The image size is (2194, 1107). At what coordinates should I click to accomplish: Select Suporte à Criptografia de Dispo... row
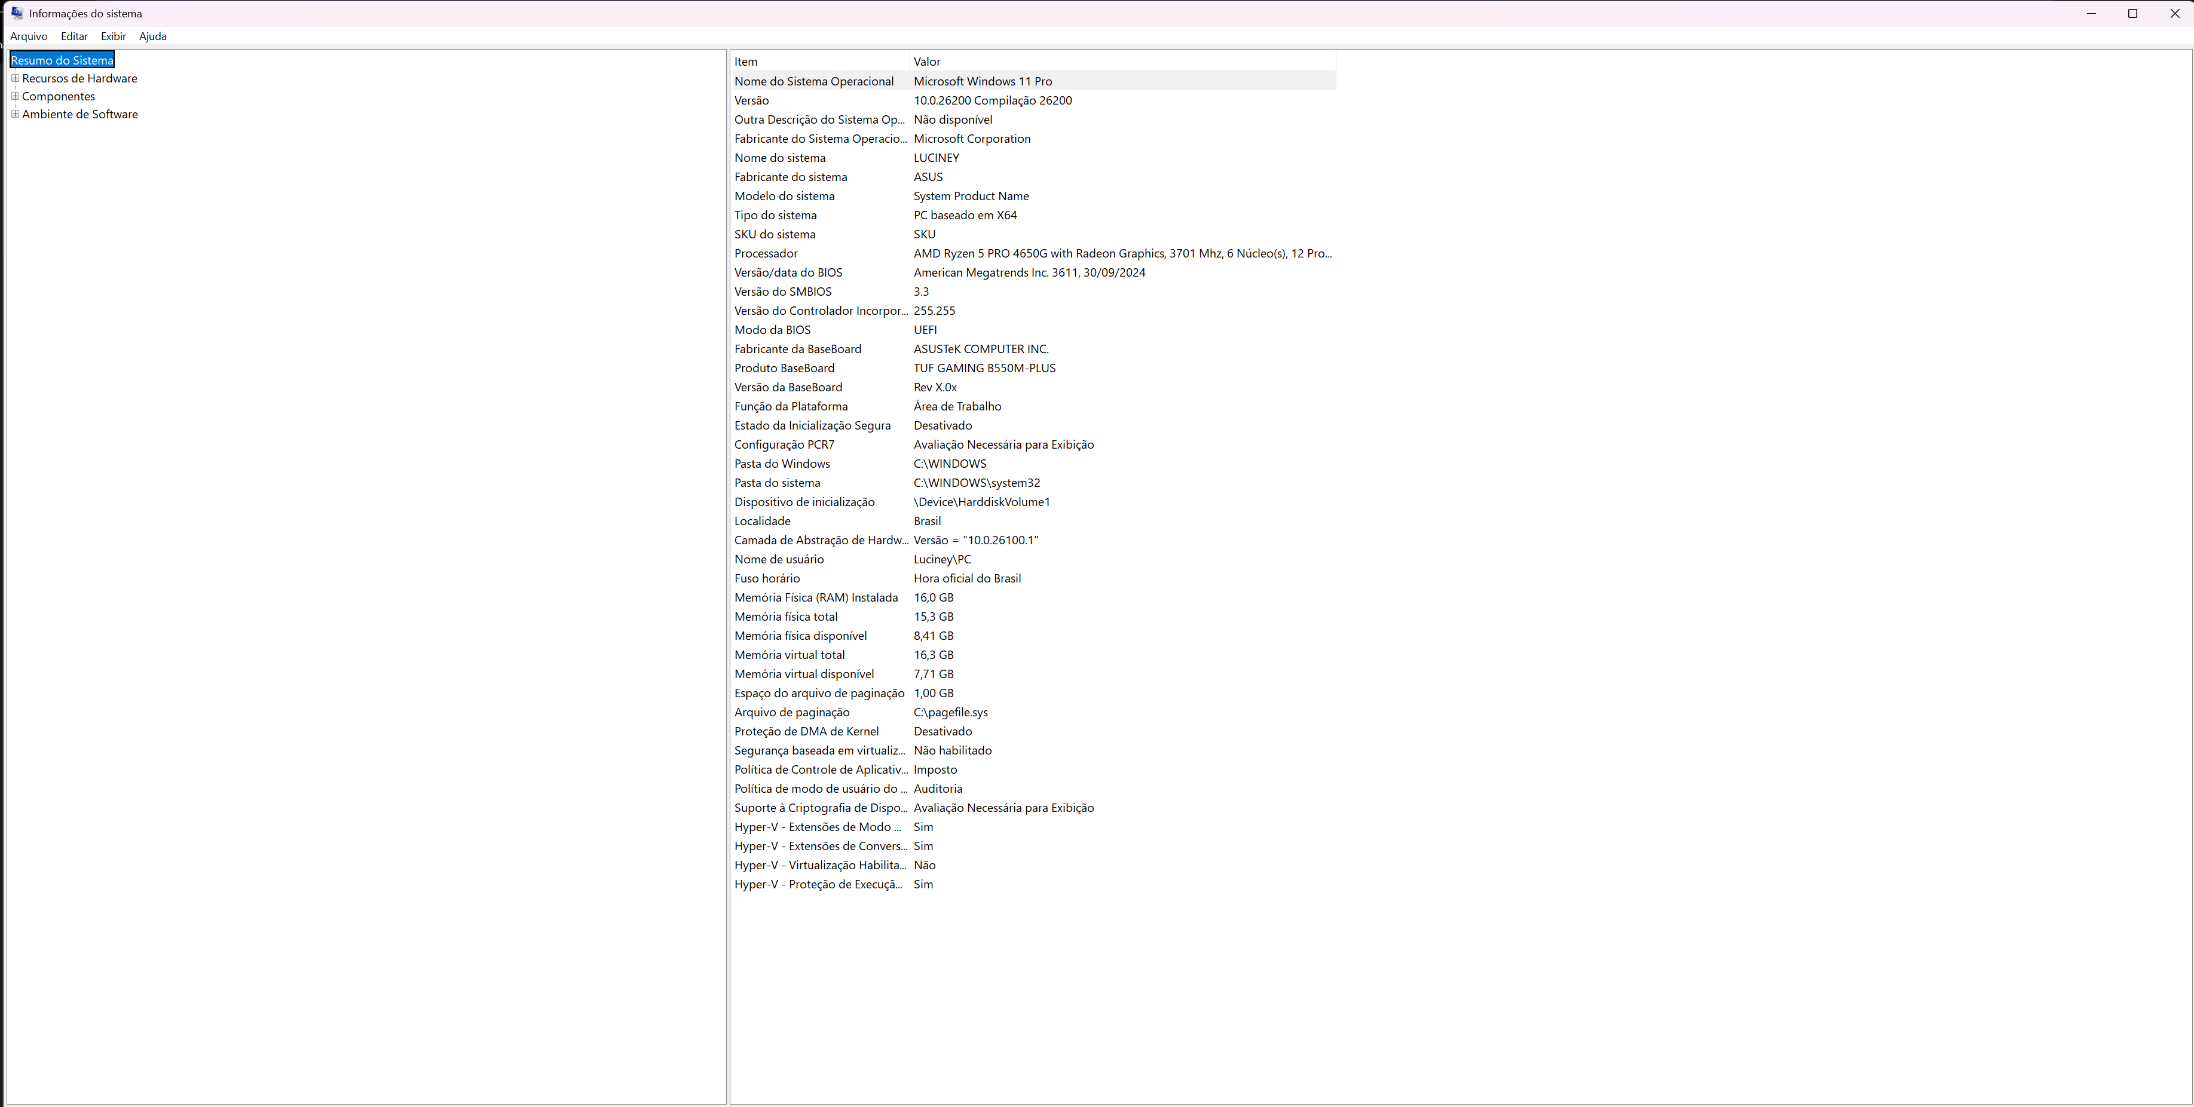(1034, 808)
